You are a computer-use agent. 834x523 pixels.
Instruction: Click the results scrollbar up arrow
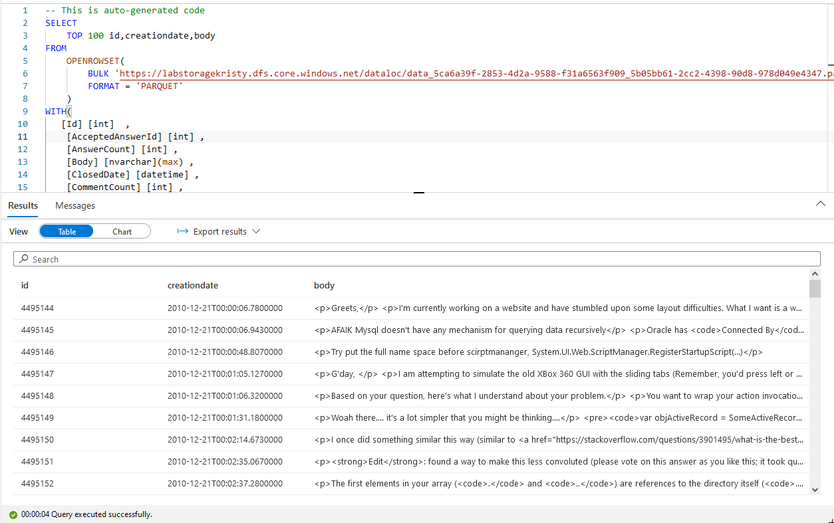(815, 274)
